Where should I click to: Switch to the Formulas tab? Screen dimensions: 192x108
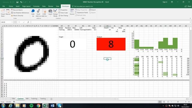[36, 6]
